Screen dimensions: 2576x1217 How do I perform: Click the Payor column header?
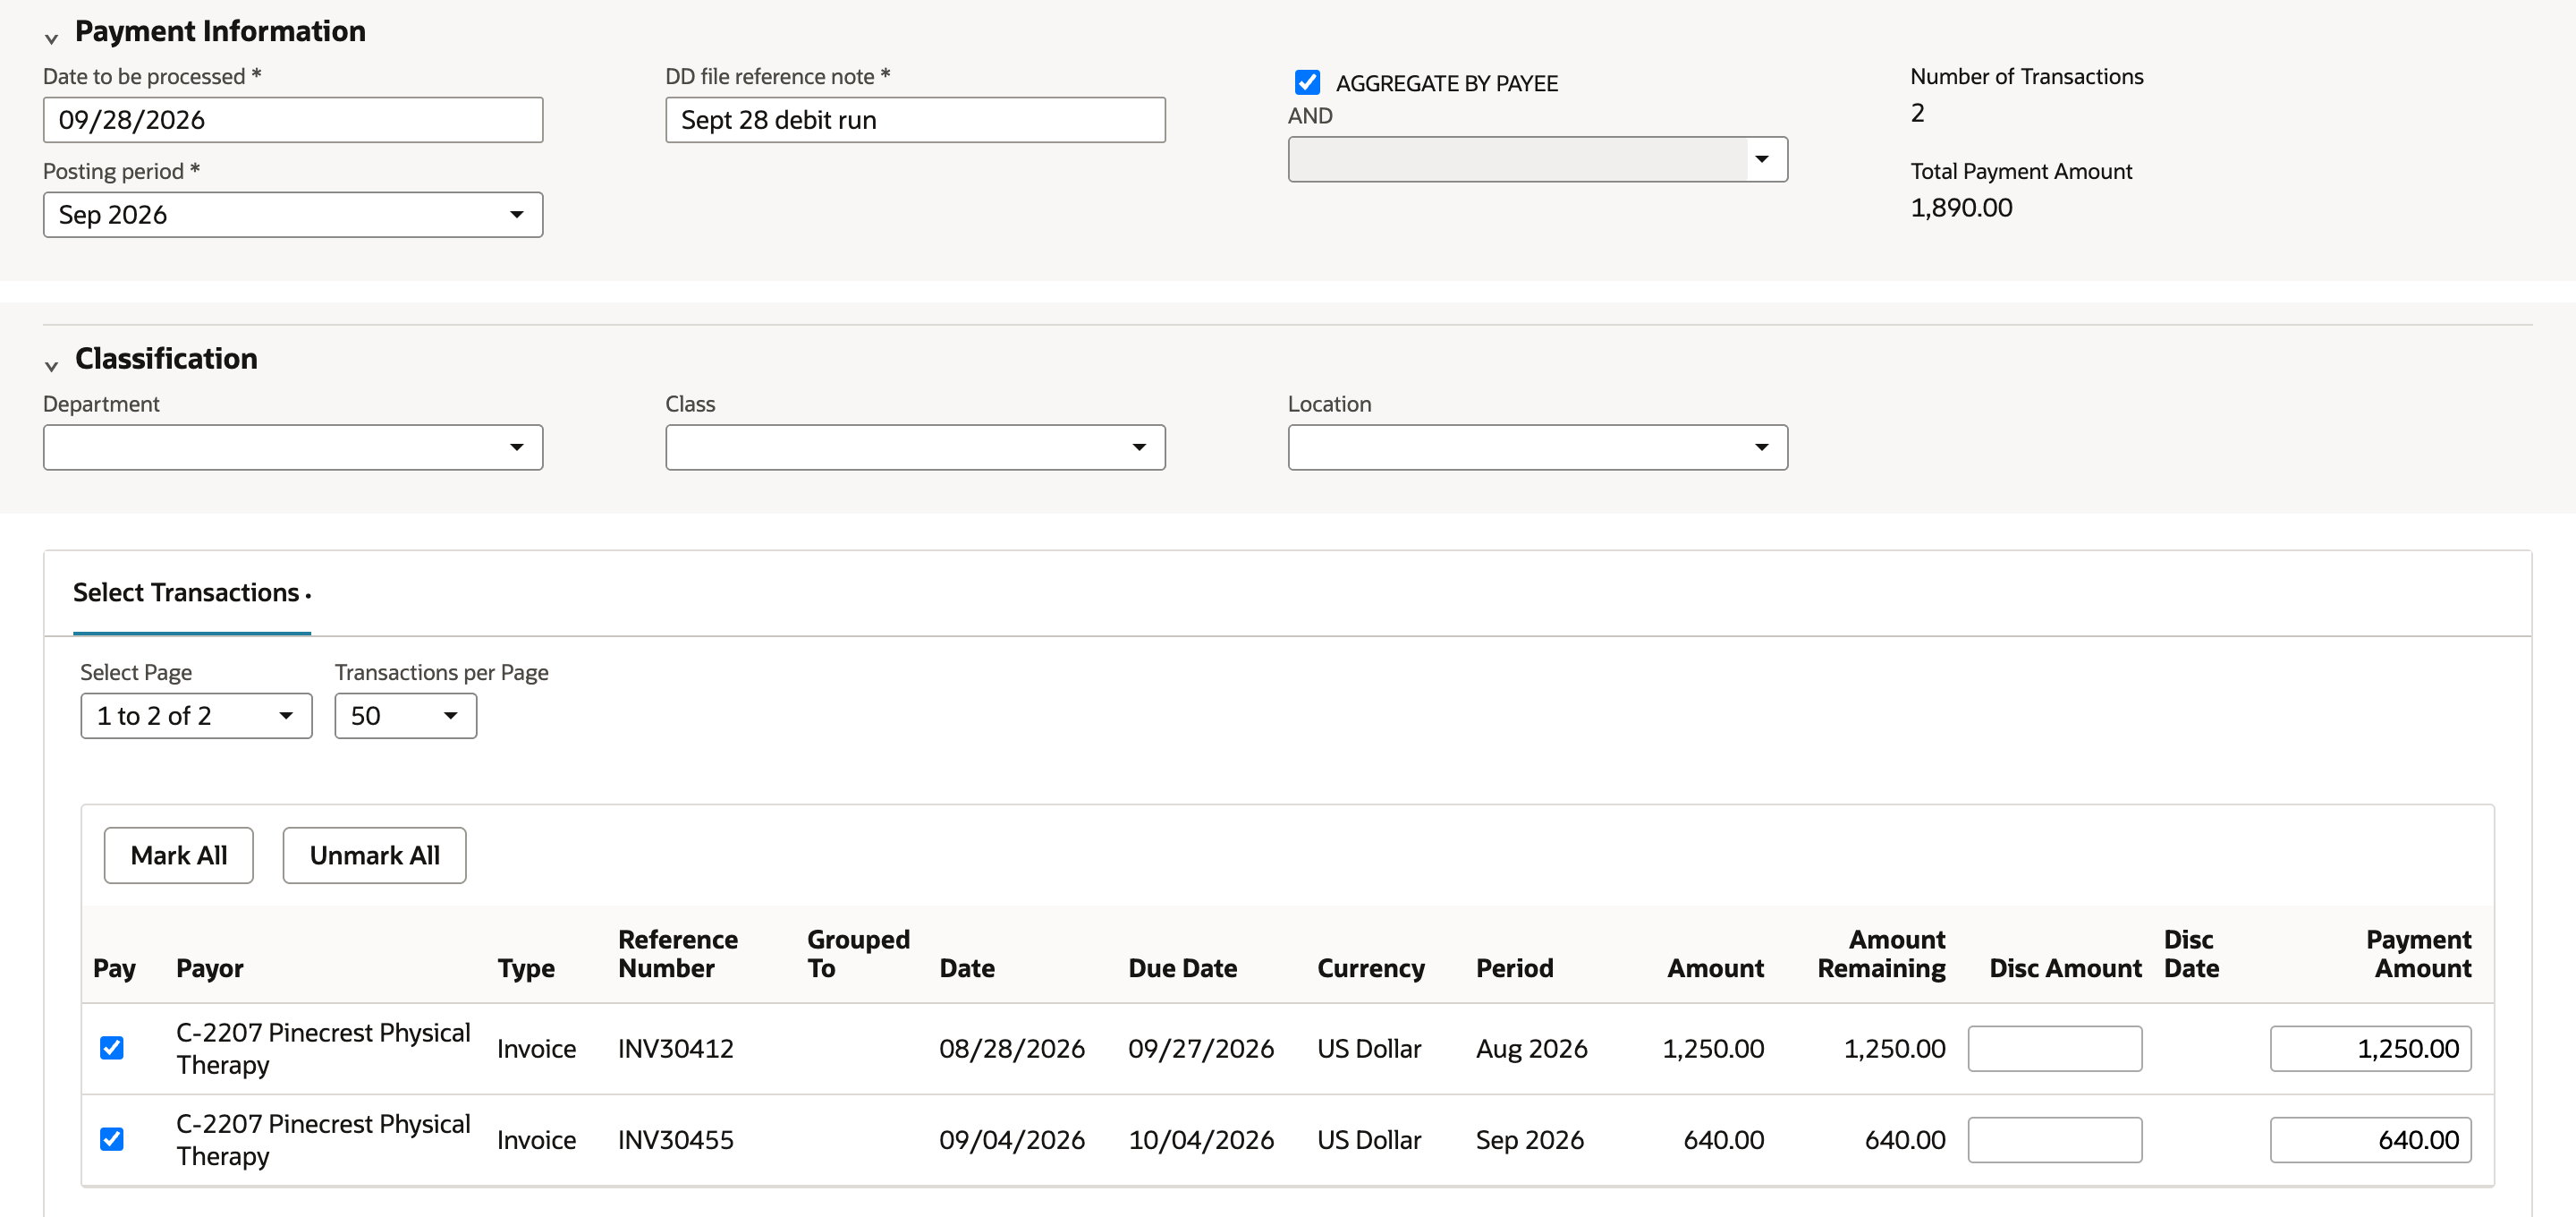point(210,968)
